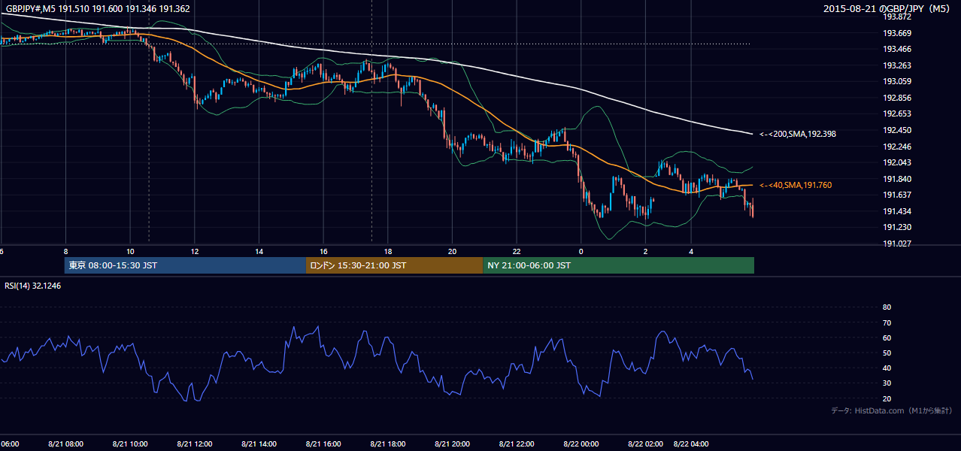The image size is (961, 451).
Task: Click the RSI(14) 32.1246 indicator label
Action: (x=33, y=286)
